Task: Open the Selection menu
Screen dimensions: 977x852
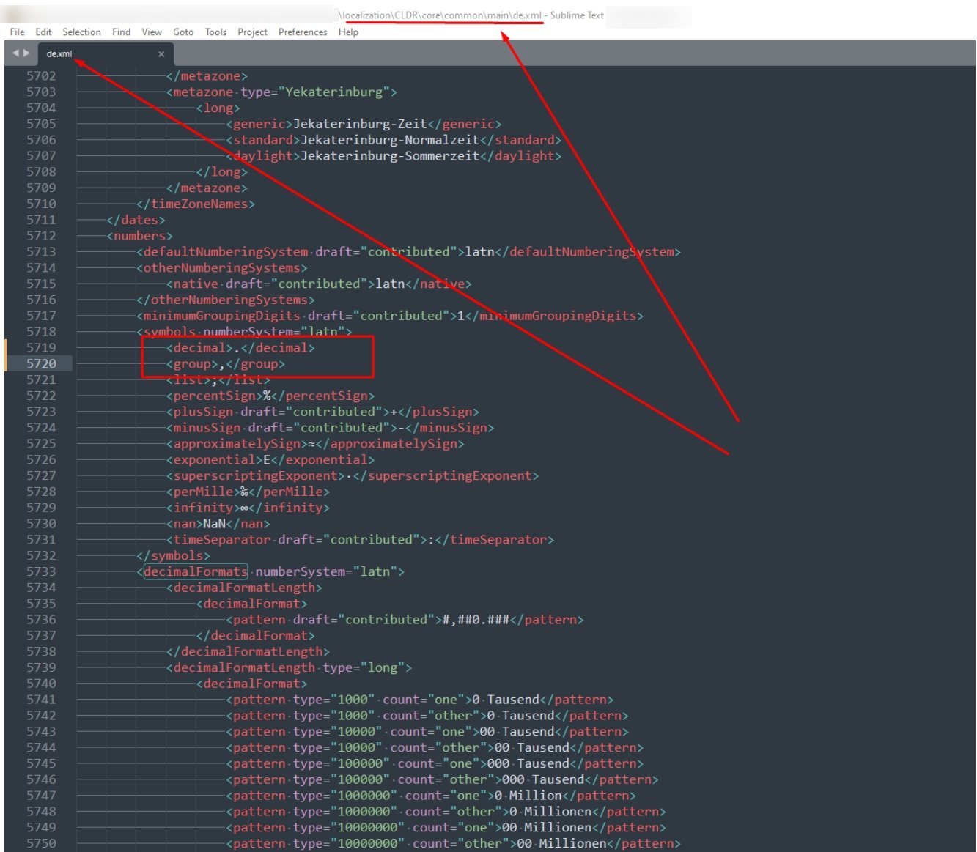Action: tap(81, 32)
